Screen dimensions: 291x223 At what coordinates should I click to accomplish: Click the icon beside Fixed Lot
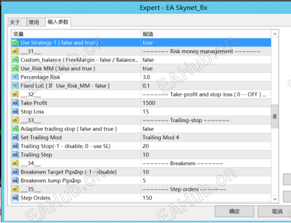(x=15, y=86)
